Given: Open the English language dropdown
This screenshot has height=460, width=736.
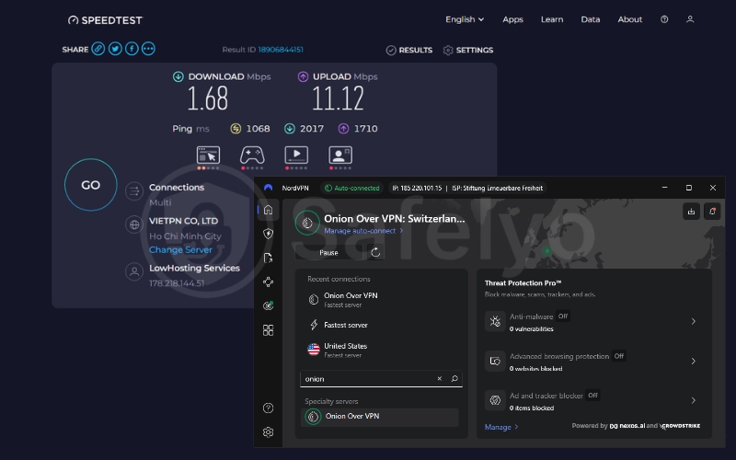Looking at the screenshot, I should coord(465,19).
